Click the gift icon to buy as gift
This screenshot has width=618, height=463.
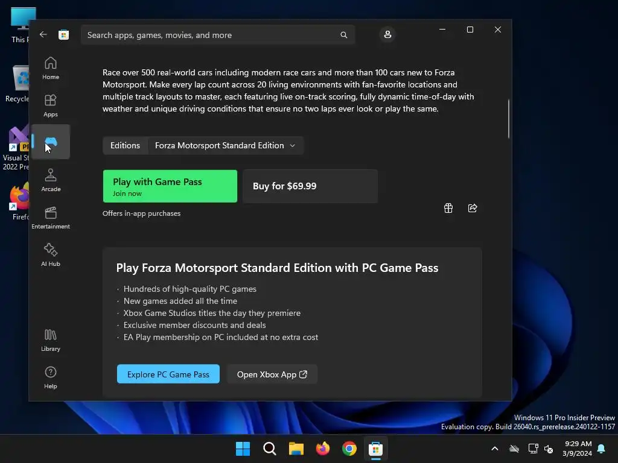448,208
